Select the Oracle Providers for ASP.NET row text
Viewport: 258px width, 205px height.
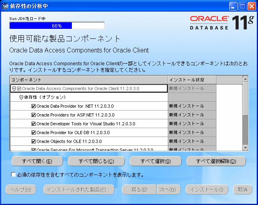(x=75, y=115)
